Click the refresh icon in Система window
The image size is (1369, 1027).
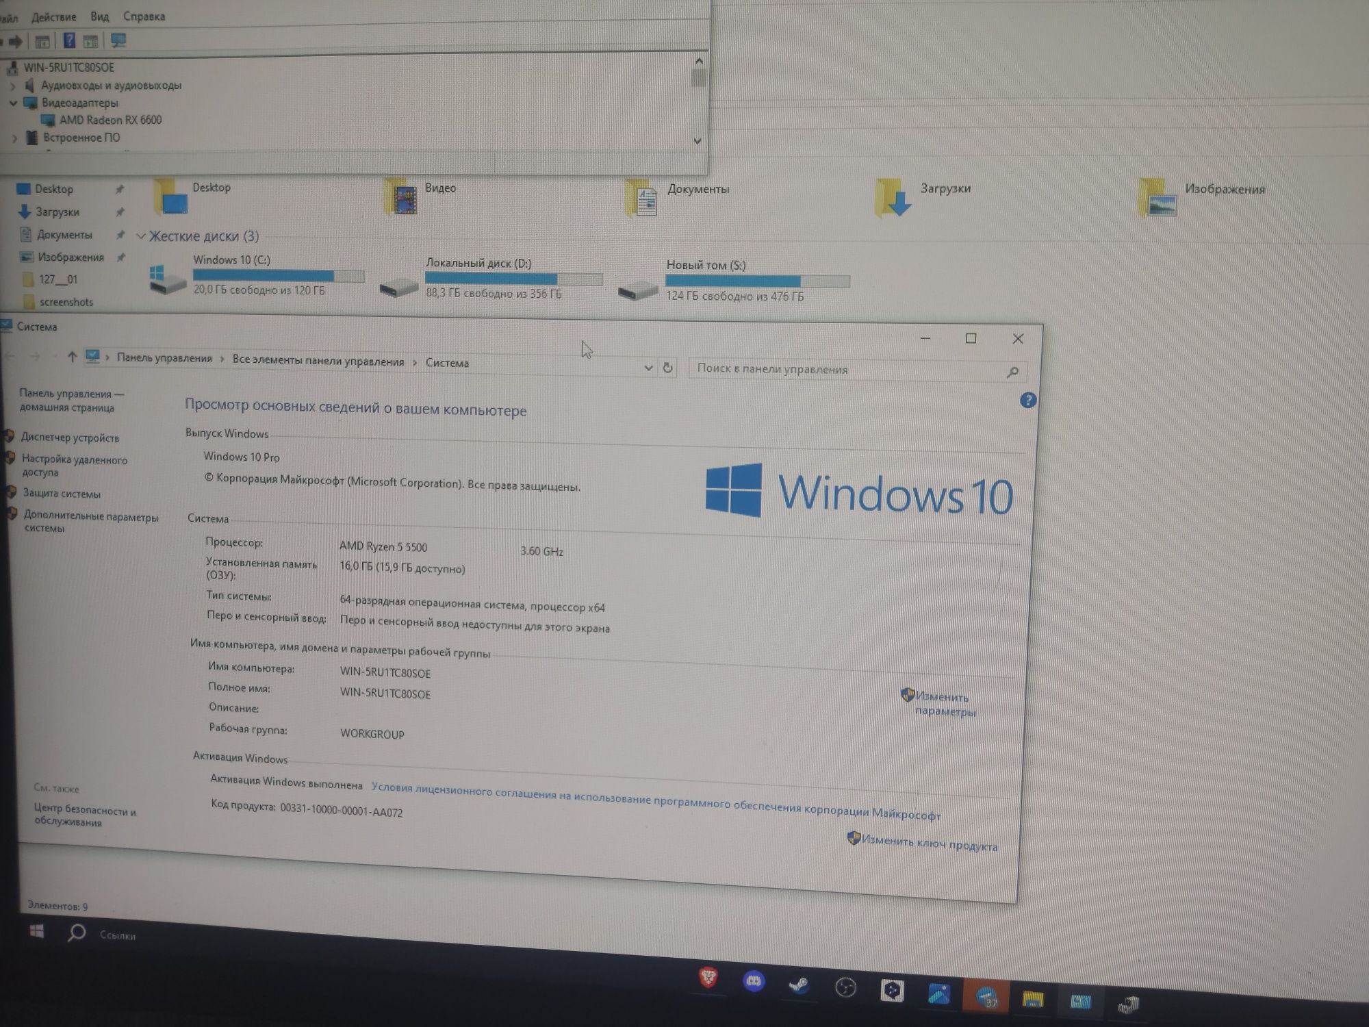pyautogui.click(x=667, y=368)
